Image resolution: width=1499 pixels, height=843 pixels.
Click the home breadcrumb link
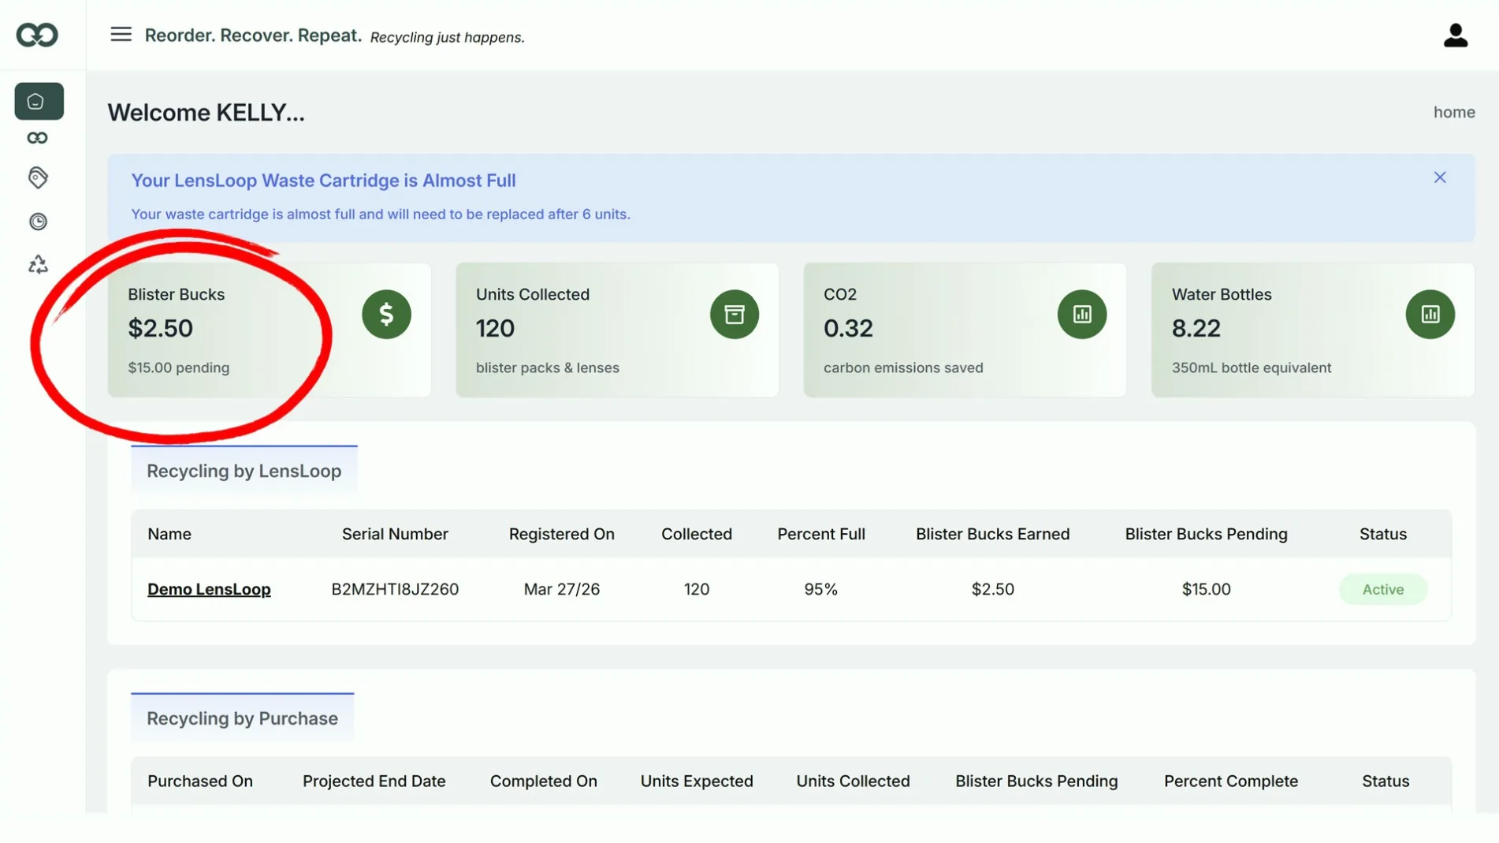pos(1453,112)
